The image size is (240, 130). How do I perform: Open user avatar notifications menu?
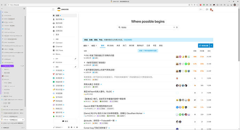pyautogui.click(x=211, y=10)
